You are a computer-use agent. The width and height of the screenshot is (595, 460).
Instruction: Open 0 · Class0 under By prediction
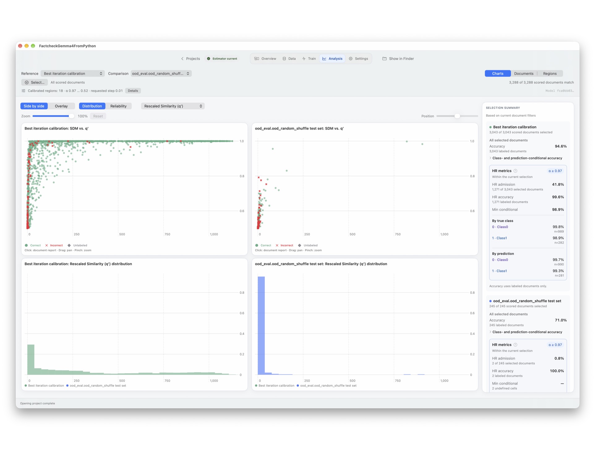[500, 260]
